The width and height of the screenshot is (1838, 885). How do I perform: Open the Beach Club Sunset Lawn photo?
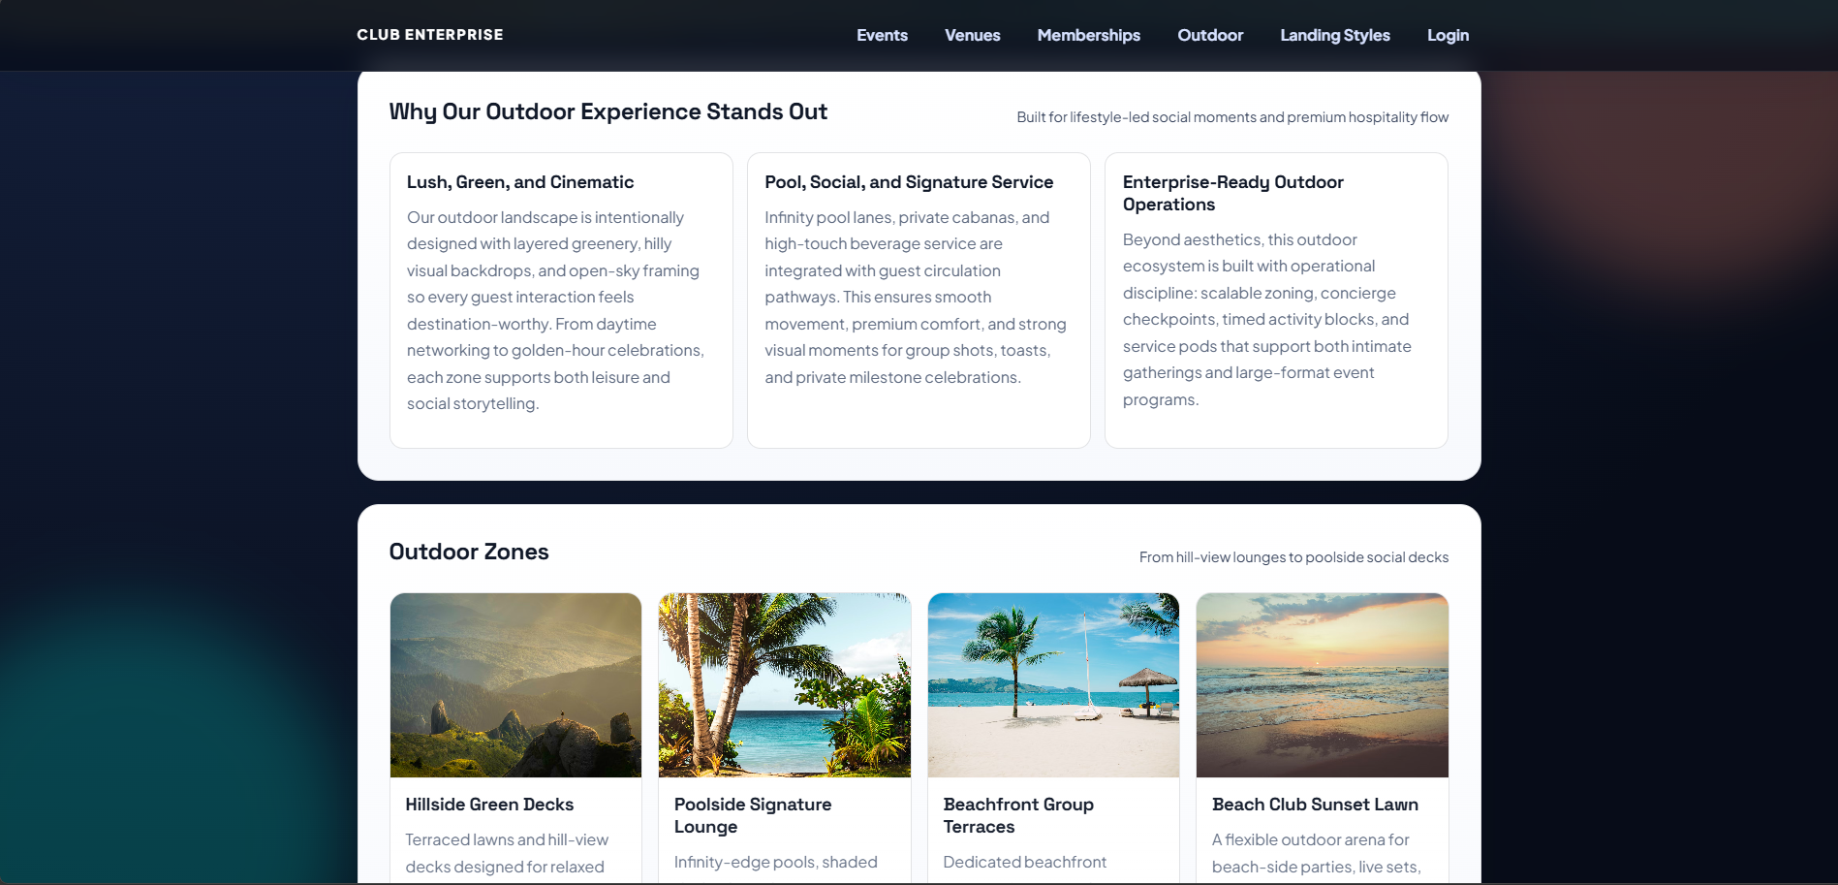1323,685
